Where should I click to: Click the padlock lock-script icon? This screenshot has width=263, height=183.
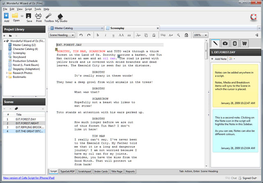186,35
